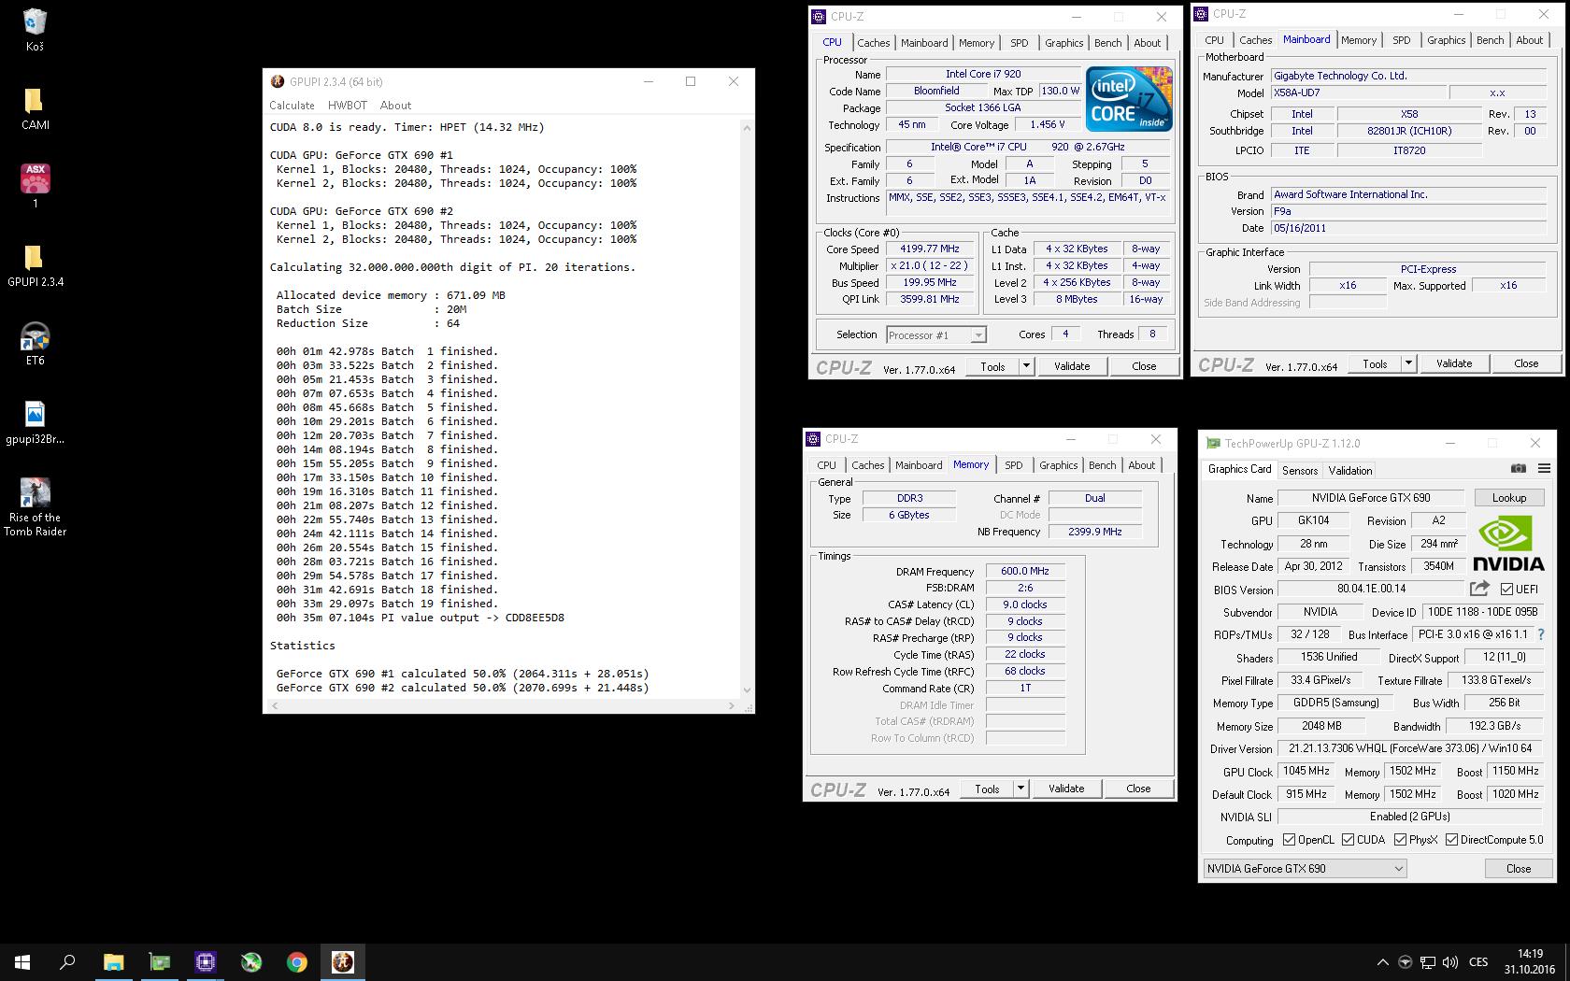Screen dimensions: 1570x981
Task: Click the Intel Core i7 logo in CPU-Z
Action: (x=1129, y=98)
